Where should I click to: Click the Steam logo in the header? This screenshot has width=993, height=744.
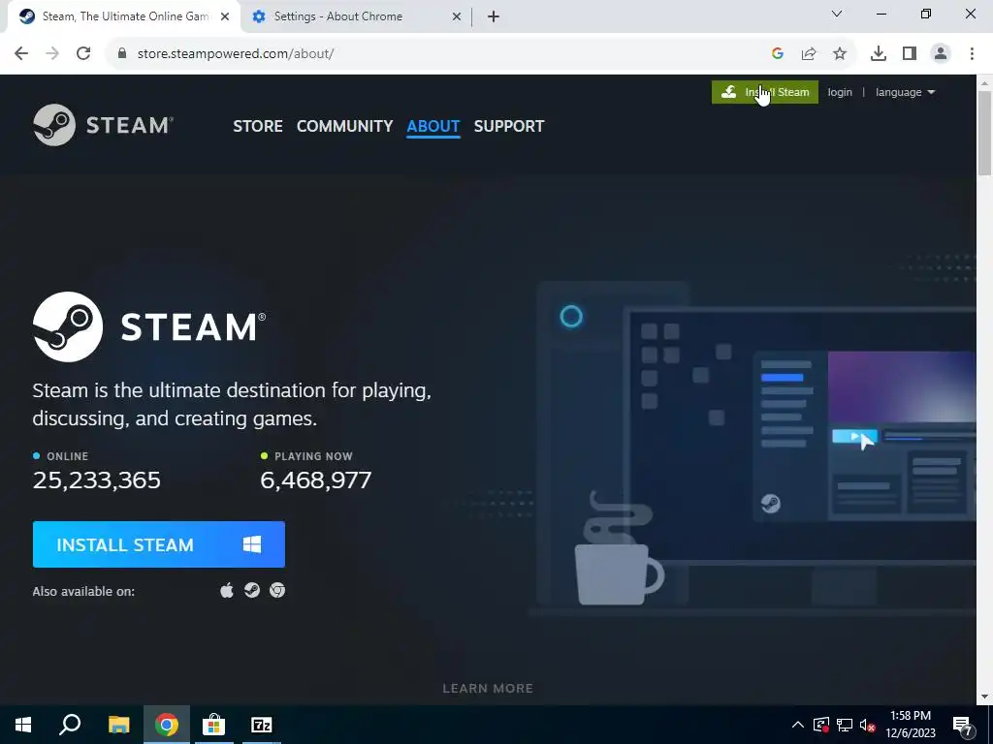coord(103,125)
